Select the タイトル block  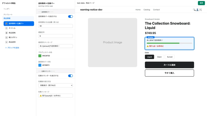(x=19, y=28)
